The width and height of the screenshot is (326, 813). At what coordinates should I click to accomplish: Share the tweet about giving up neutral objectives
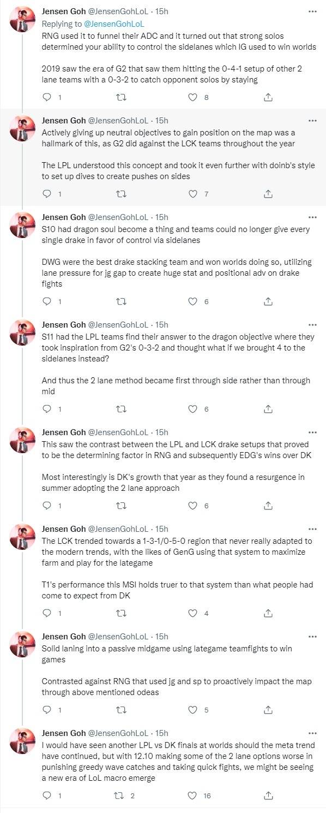pos(268,194)
